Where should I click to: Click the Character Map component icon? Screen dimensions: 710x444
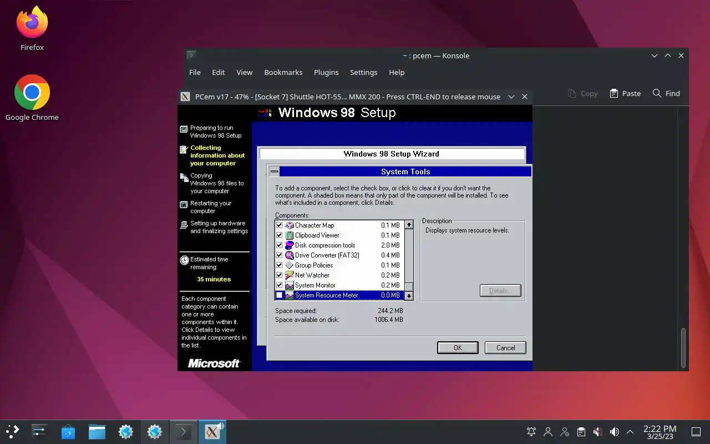290,225
